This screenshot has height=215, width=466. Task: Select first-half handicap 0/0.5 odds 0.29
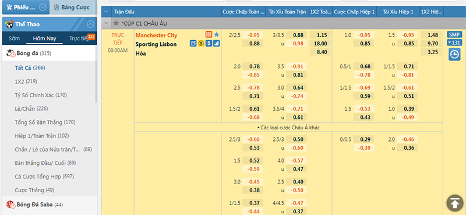363,139
